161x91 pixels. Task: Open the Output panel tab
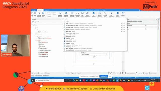click(x=33, y=75)
